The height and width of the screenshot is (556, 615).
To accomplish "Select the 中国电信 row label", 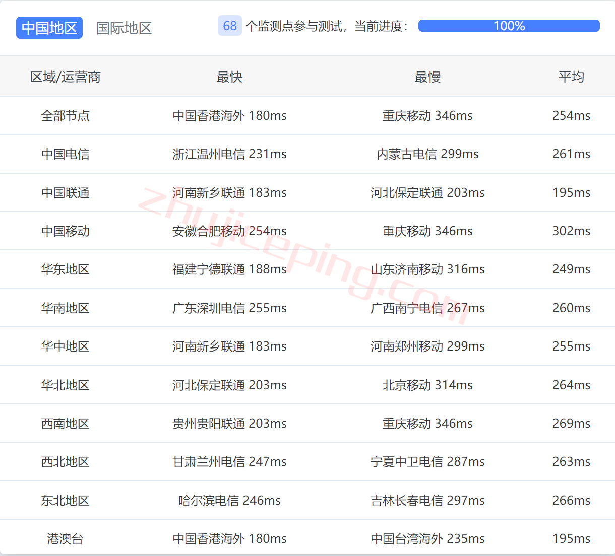I will point(66,154).
